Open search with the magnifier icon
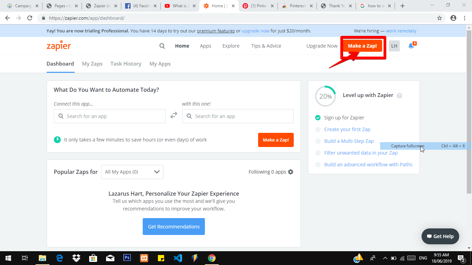The height and width of the screenshot is (265, 472). tap(162, 46)
